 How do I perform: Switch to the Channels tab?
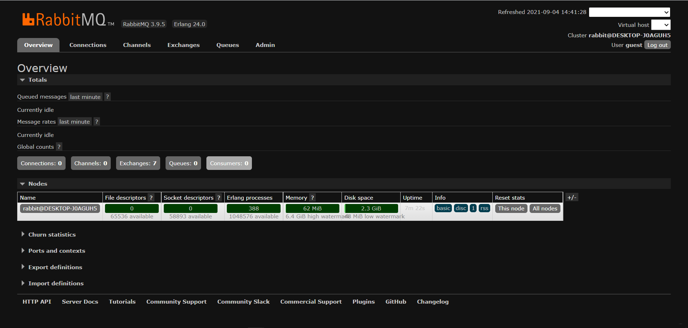click(137, 45)
